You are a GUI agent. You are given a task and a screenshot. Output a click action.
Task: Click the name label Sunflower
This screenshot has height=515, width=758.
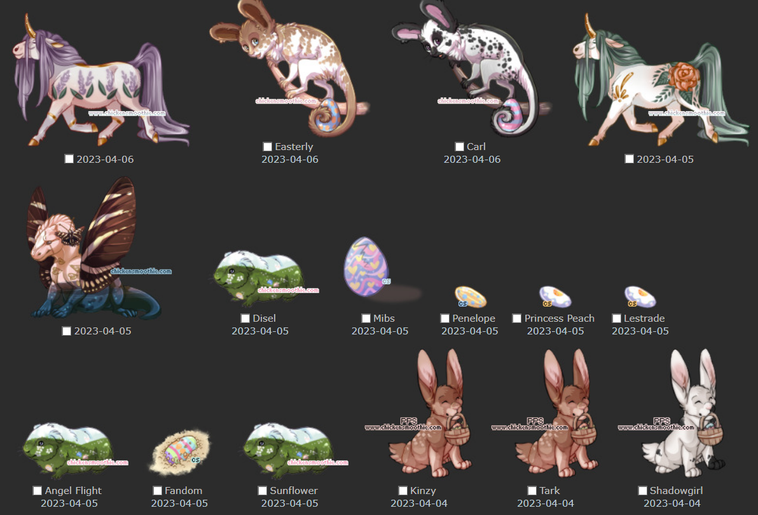(294, 490)
